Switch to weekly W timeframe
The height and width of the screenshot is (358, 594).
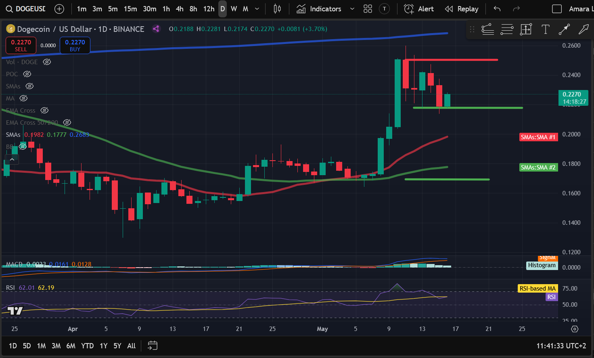pyautogui.click(x=234, y=9)
